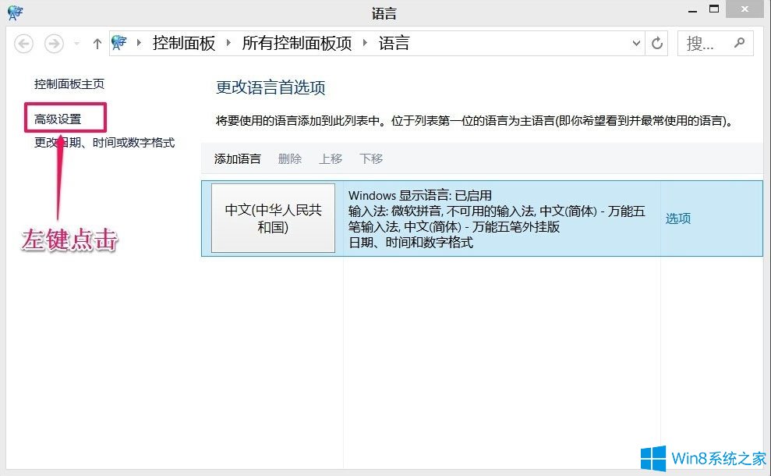Open 控制面板主页 link
The height and width of the screenshot is (476, 771).
tap(69, 84)
